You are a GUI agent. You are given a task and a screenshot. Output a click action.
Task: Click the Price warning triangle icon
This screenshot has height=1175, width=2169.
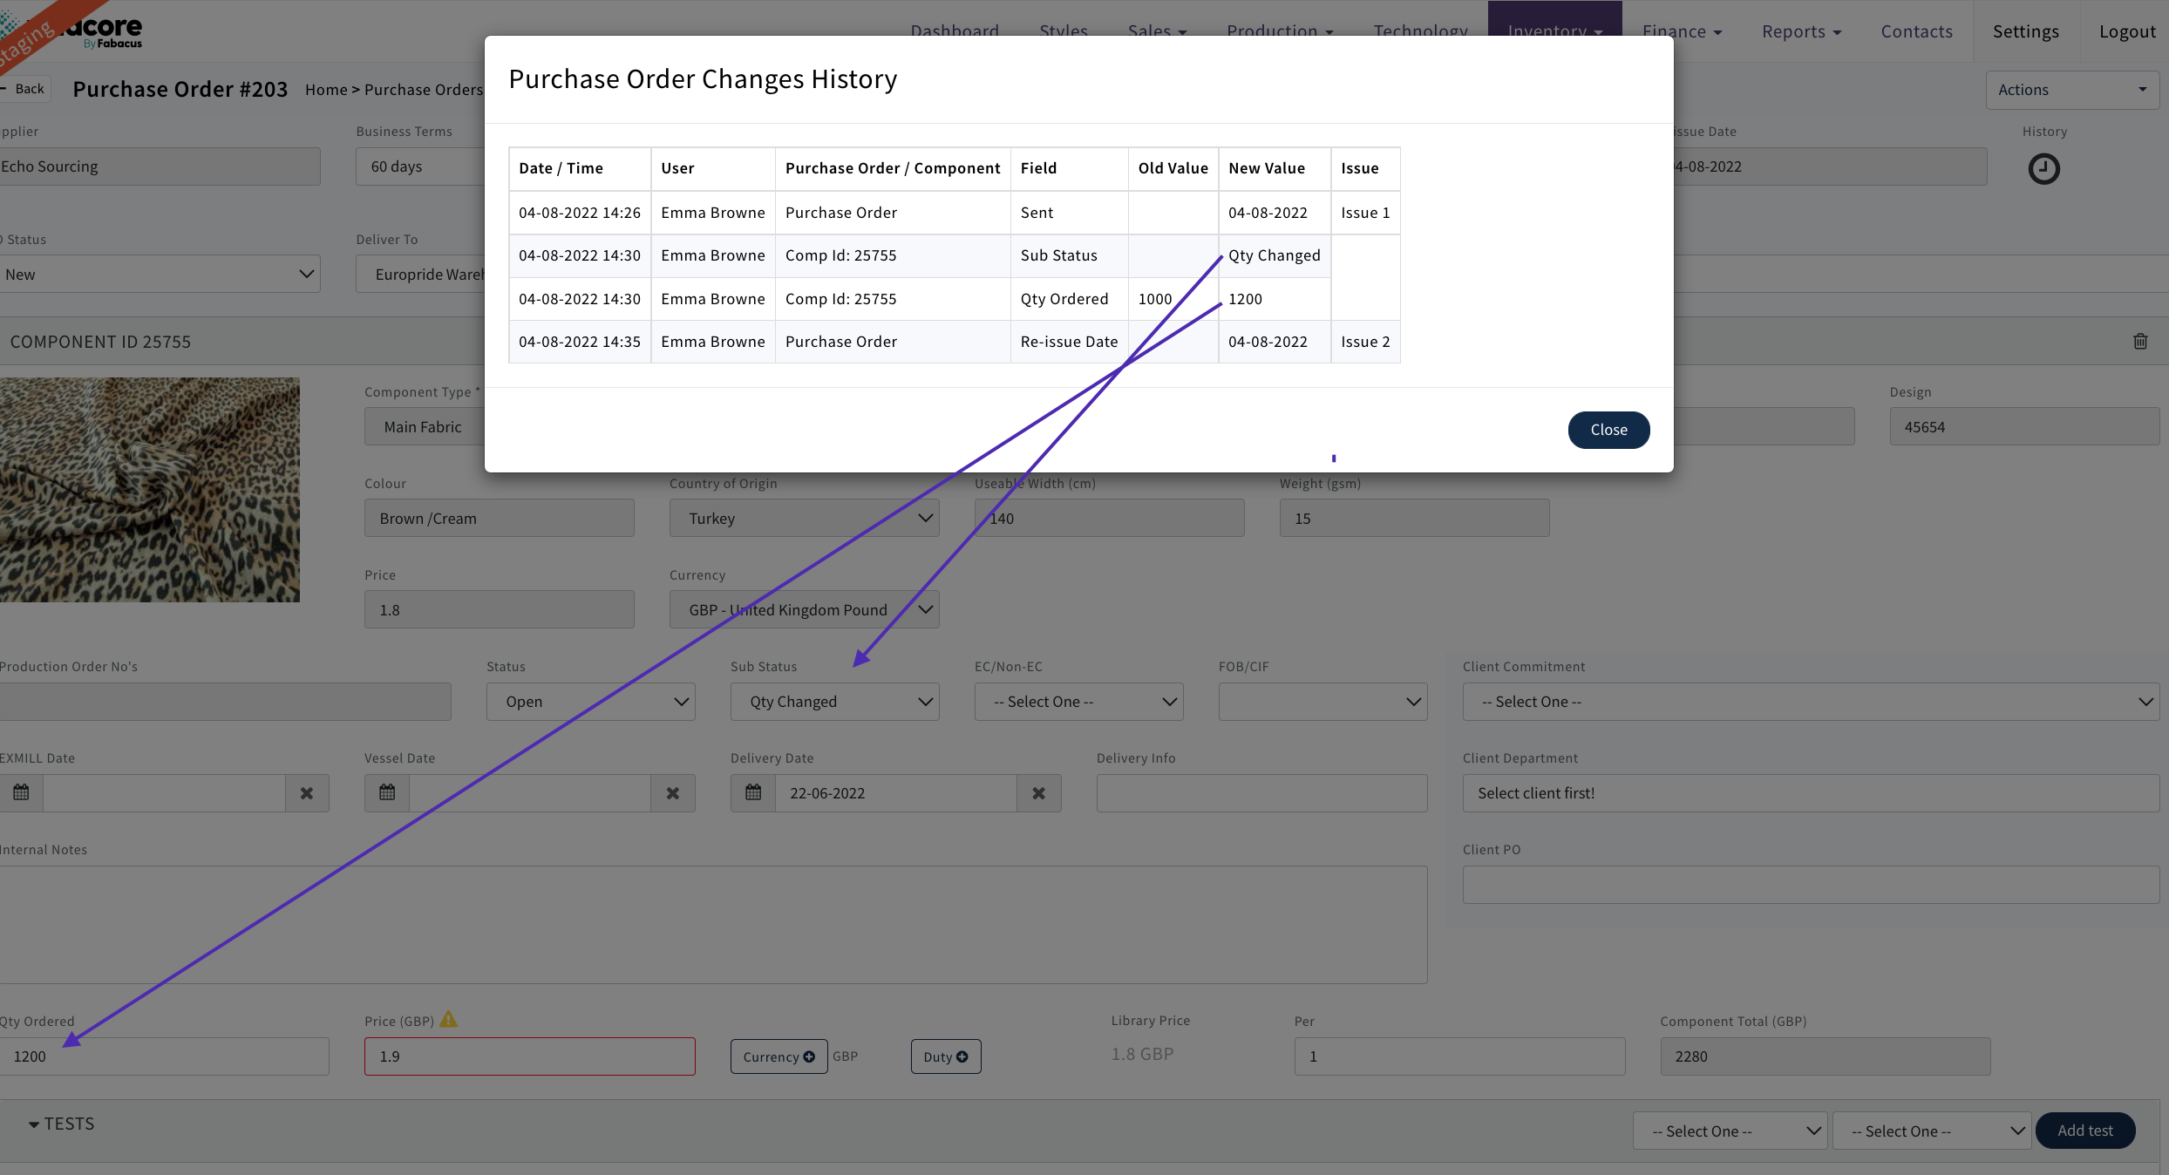point(448,1018)
